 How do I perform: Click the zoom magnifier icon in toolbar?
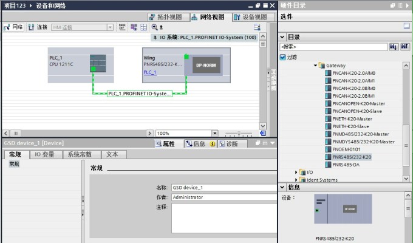coord(154,27)
